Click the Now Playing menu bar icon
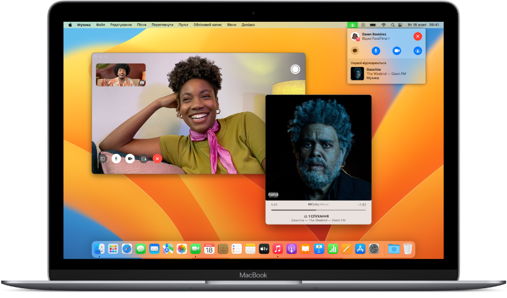507x298 pixels. [x=363, y=25]
